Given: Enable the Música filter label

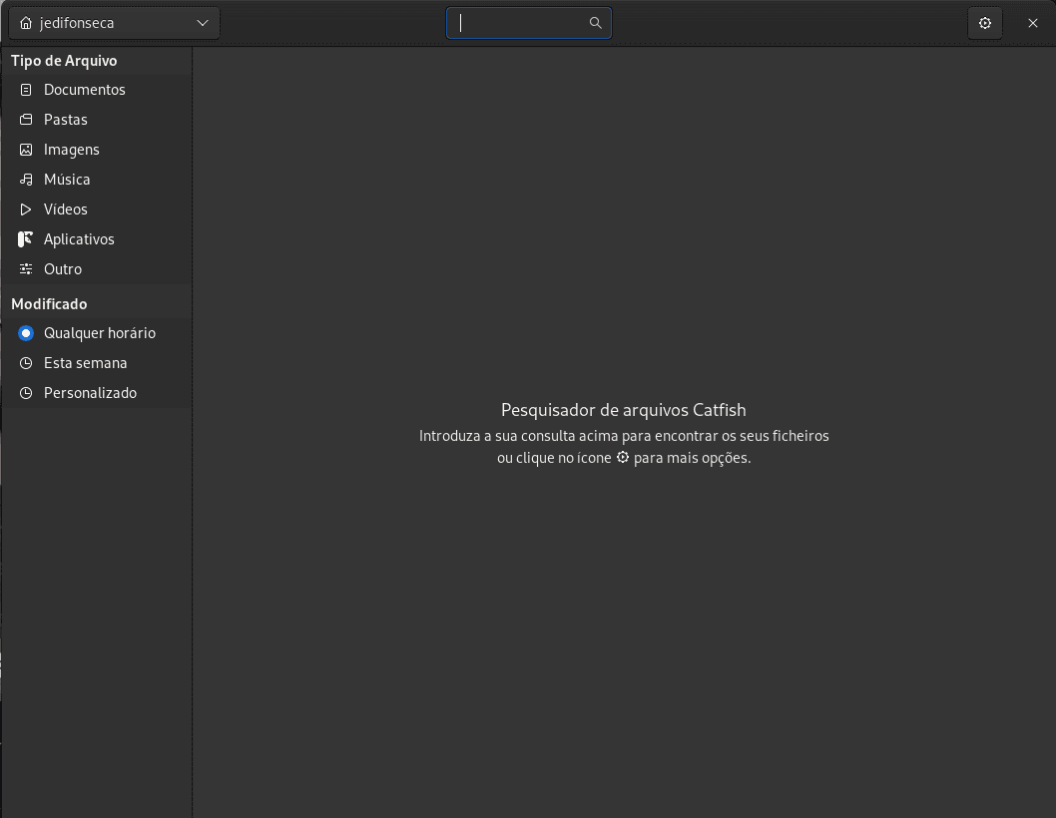Looking at the screenshot, I should point(67,180).
